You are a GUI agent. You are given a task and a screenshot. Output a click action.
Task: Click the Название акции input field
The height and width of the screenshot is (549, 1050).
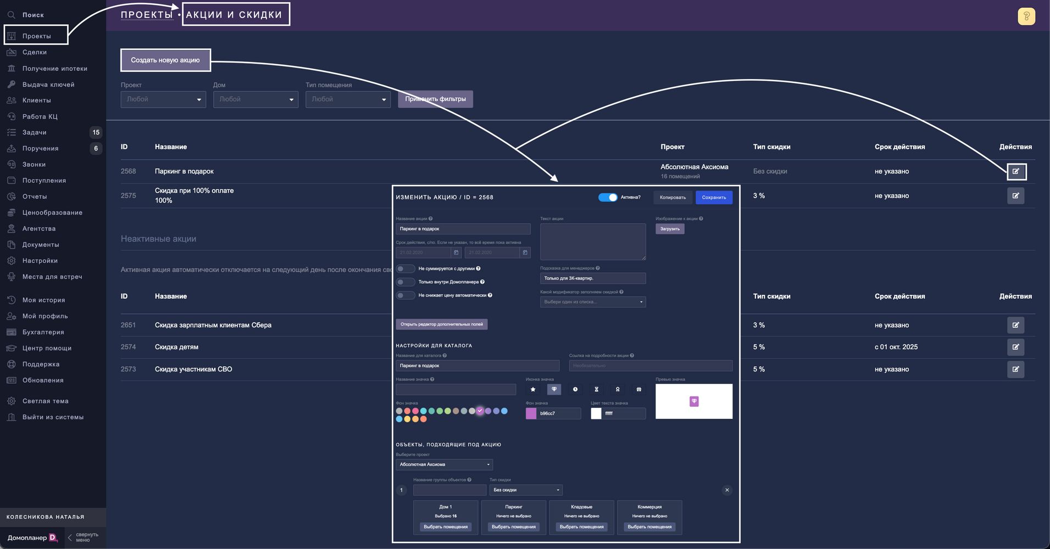[x=463, y=229]
